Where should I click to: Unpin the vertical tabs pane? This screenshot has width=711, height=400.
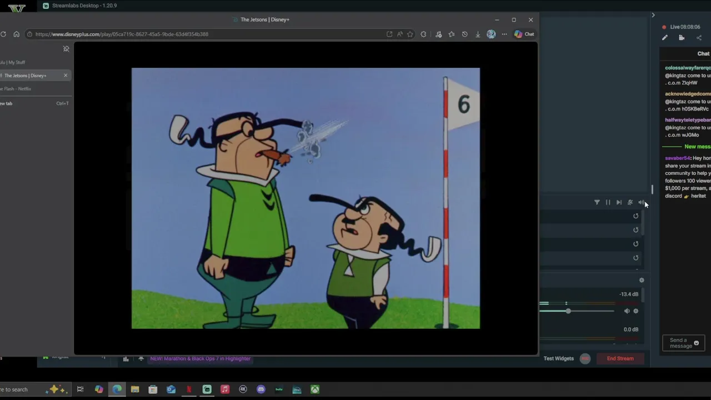(x=66, y=49)
